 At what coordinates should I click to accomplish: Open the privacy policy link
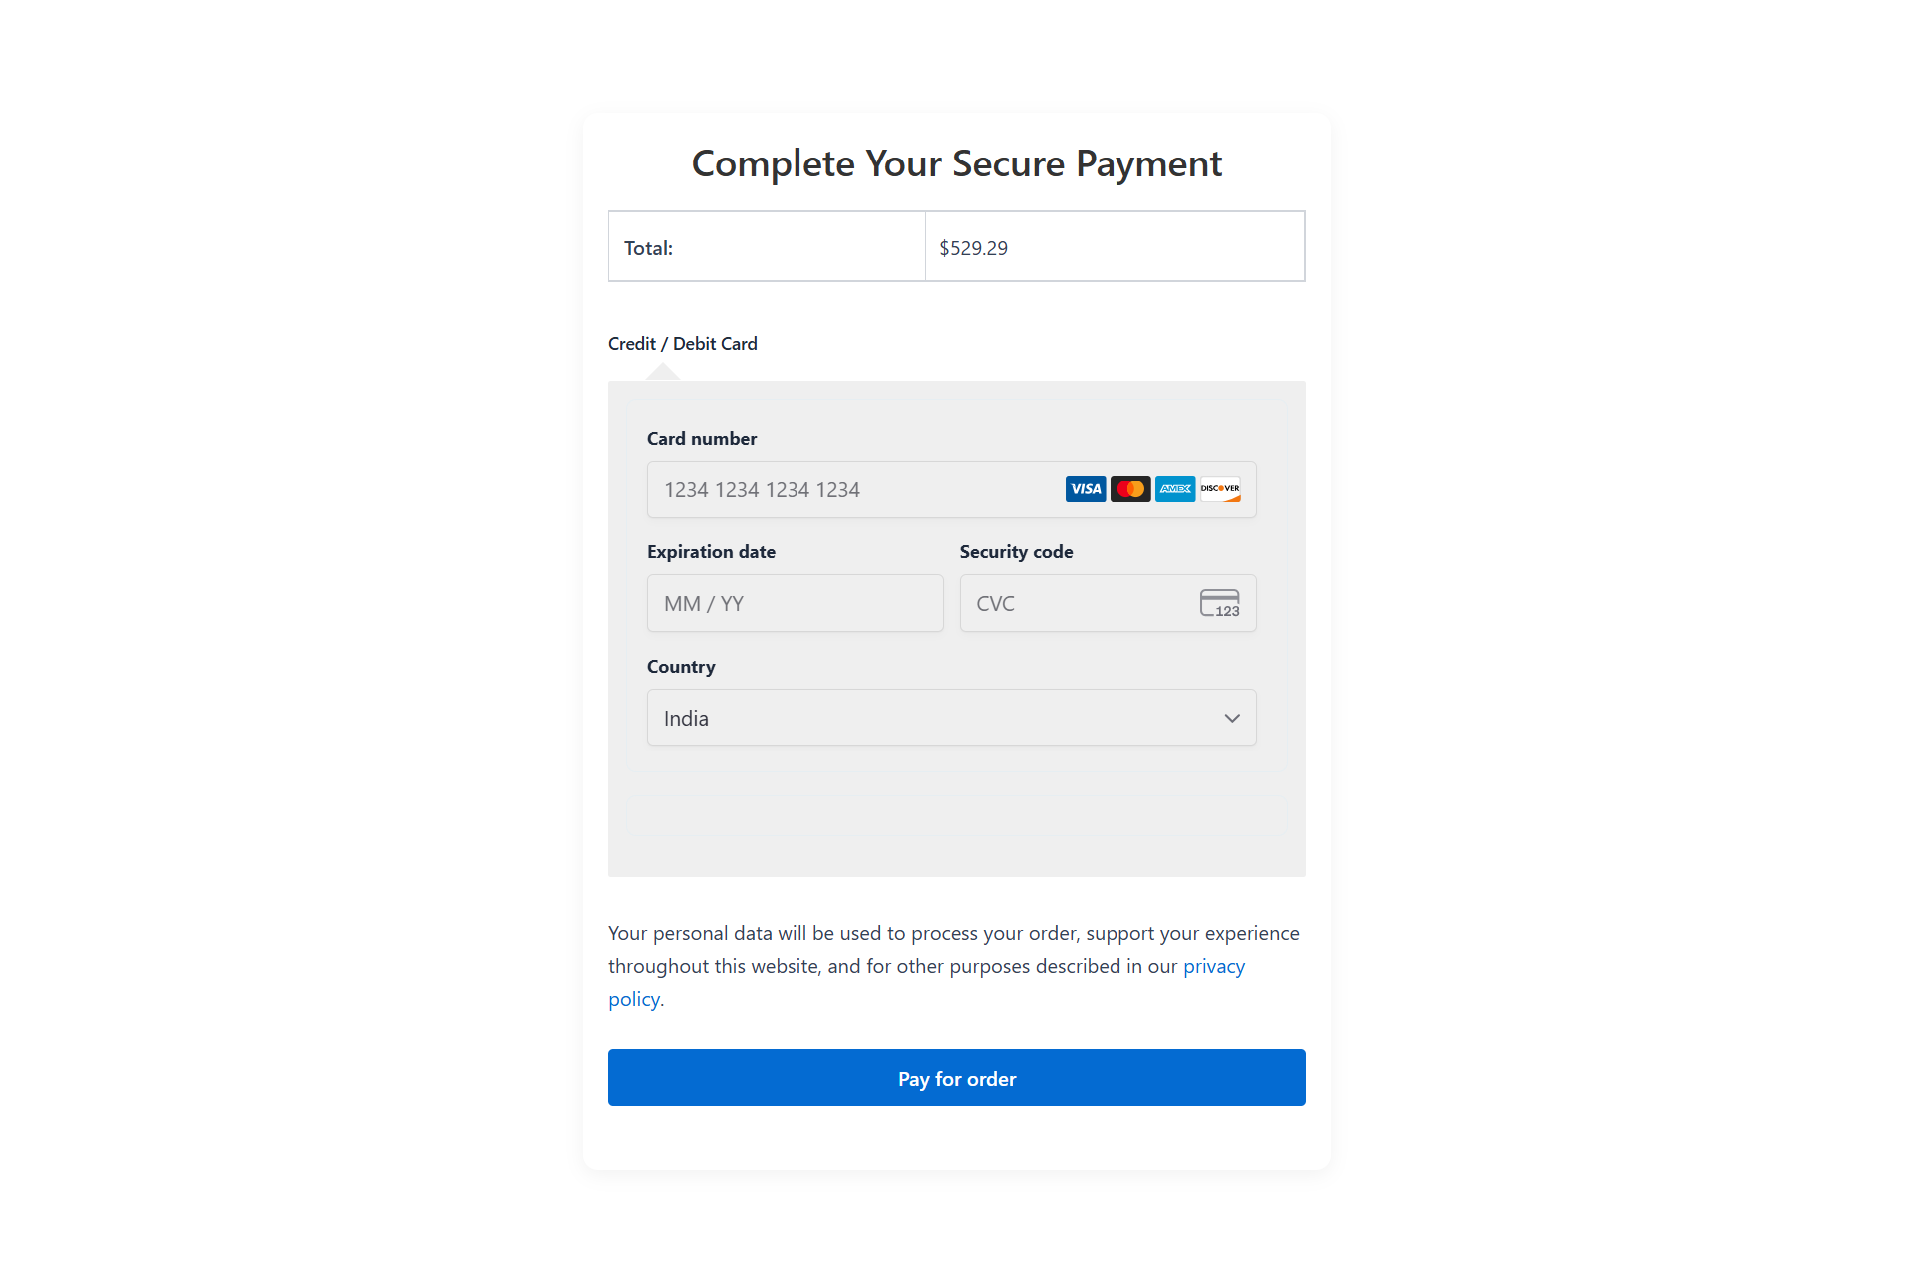pos(1213,967)
